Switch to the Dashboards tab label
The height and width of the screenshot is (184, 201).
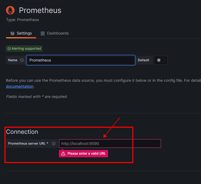coord(58,33)
